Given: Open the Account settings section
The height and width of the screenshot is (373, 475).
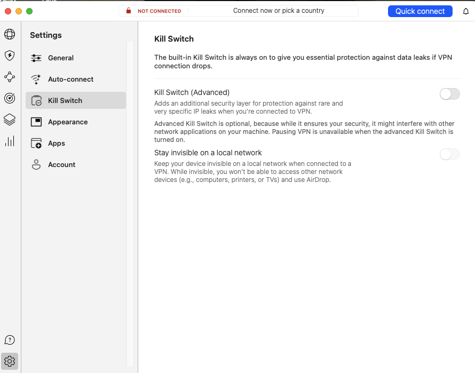Looking at the screenshot, I should 62,165.
